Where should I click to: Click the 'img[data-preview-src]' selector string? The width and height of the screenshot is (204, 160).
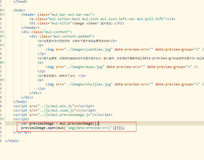tap(89, 128)
